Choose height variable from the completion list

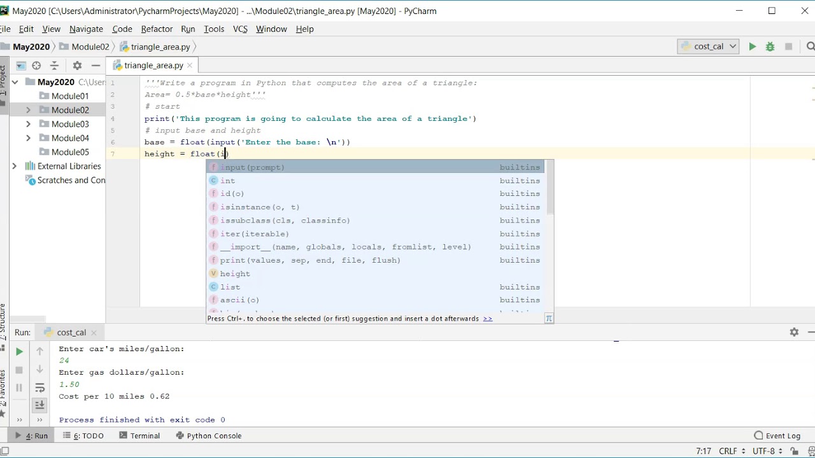pos(375,274)
